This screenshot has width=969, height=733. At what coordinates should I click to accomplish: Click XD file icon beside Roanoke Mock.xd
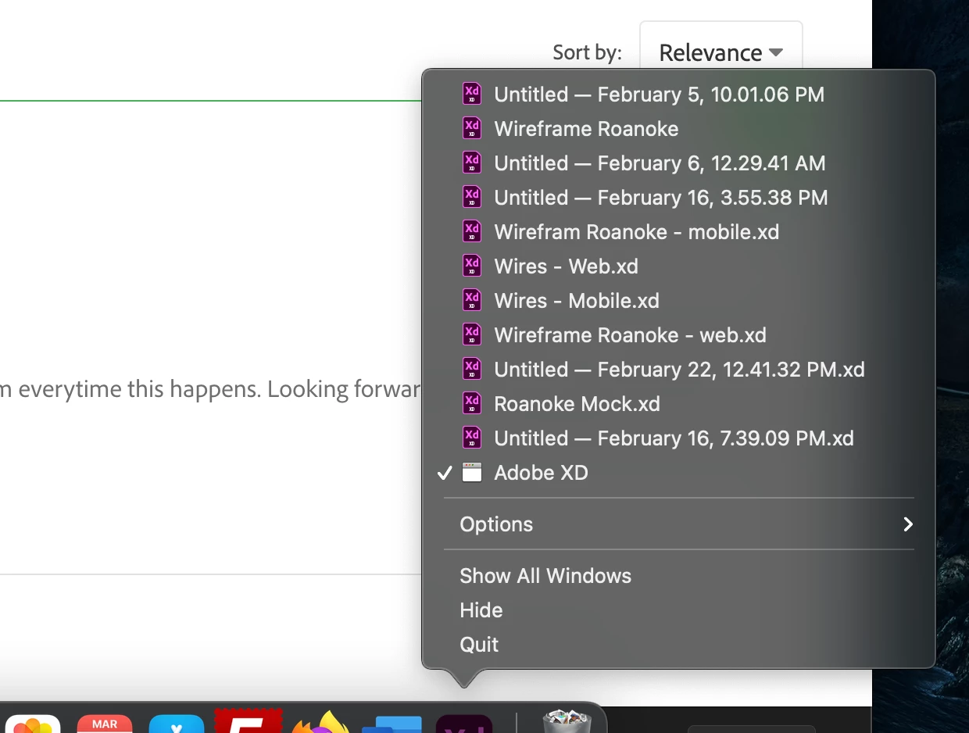coord(472,404)
